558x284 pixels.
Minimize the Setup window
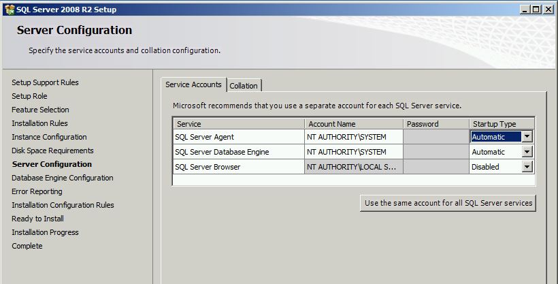tap(525, 10)
